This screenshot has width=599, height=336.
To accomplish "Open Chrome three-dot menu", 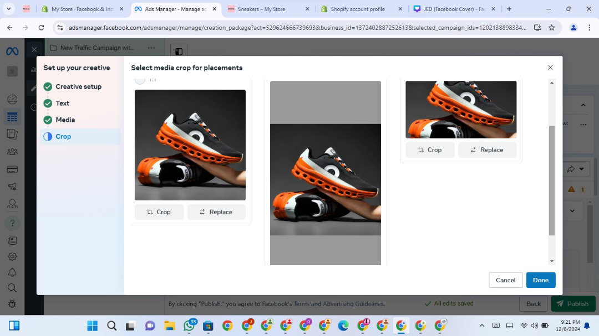I will 589,28.
